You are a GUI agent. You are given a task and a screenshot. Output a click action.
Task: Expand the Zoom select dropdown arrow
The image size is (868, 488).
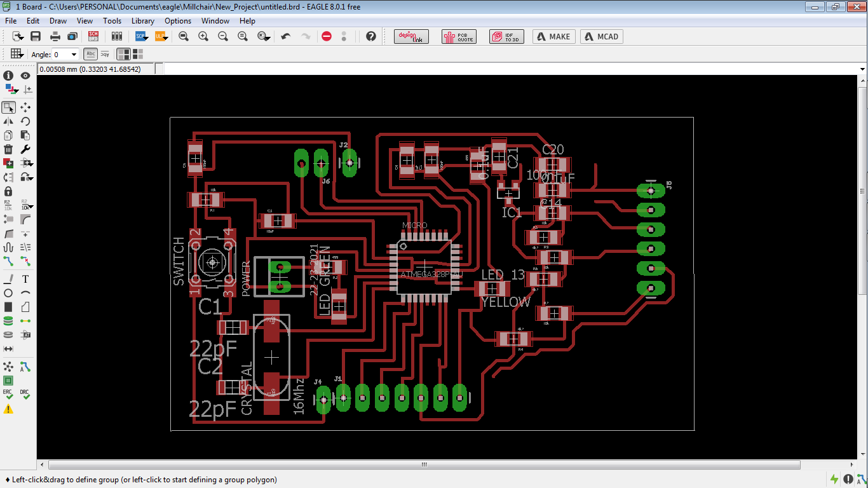pyautogui.click(x=269, y=38)
